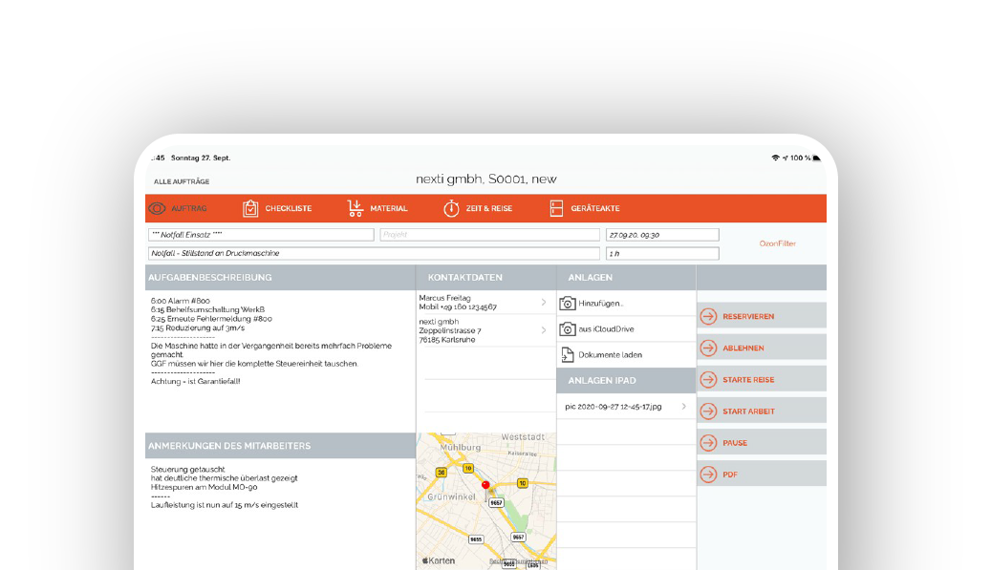Click the date field 27.09.20, 09:30
The width and height of the screenshot is (991, 570).
(662, 235)
